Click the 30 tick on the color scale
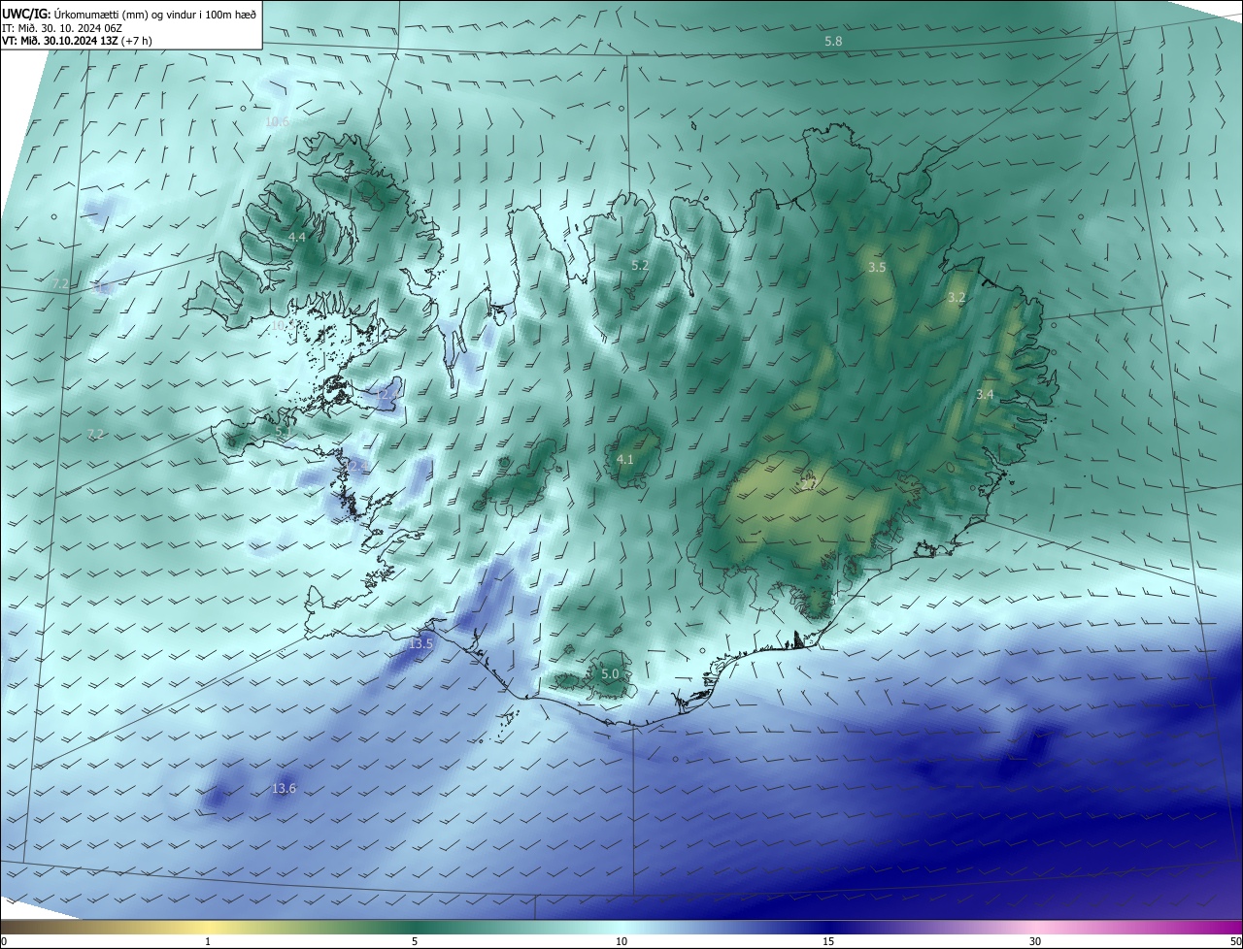Viewport: 1243px width, 949px height. coord(1035,941)
